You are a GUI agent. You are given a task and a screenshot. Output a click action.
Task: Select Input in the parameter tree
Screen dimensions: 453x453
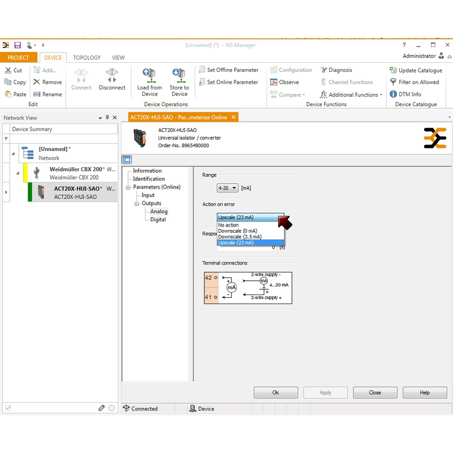click(148, 195)
